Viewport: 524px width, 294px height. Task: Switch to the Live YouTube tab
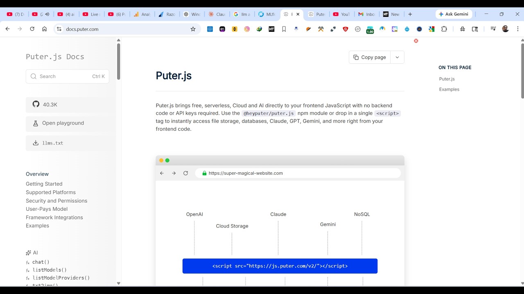[x=91, y=14]
